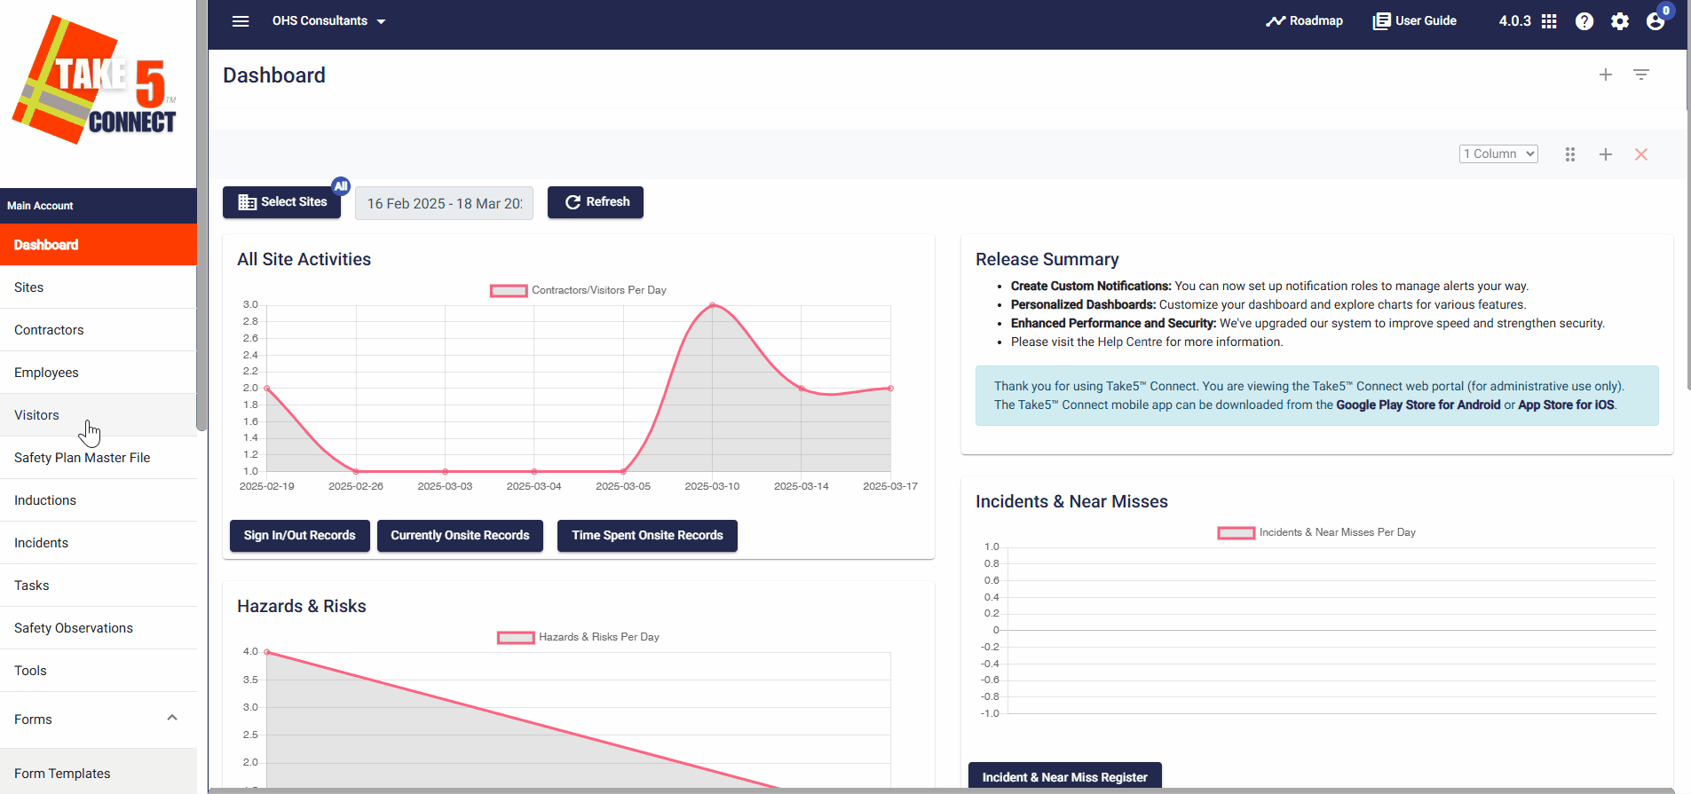
Task: Open Sites in sidebar
Action: (99, 287)
